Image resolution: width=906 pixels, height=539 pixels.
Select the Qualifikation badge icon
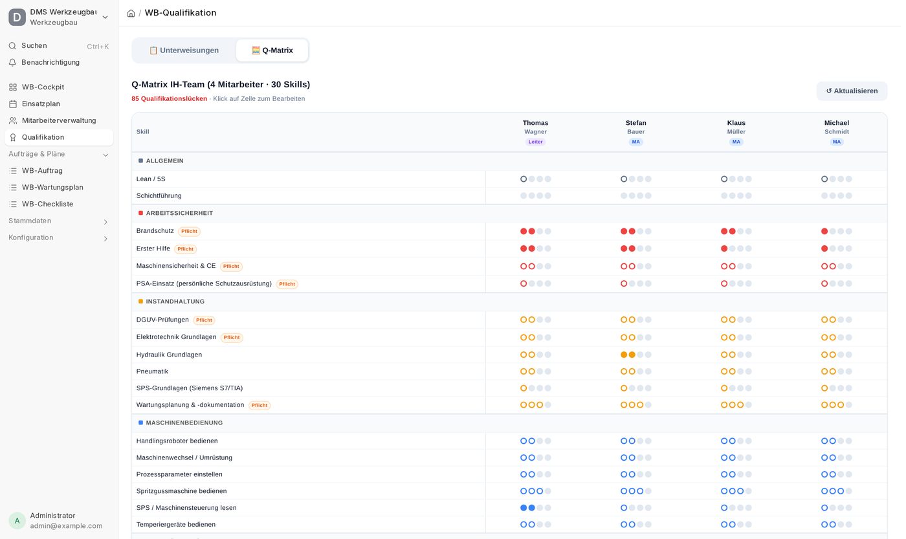pos(13,138)
